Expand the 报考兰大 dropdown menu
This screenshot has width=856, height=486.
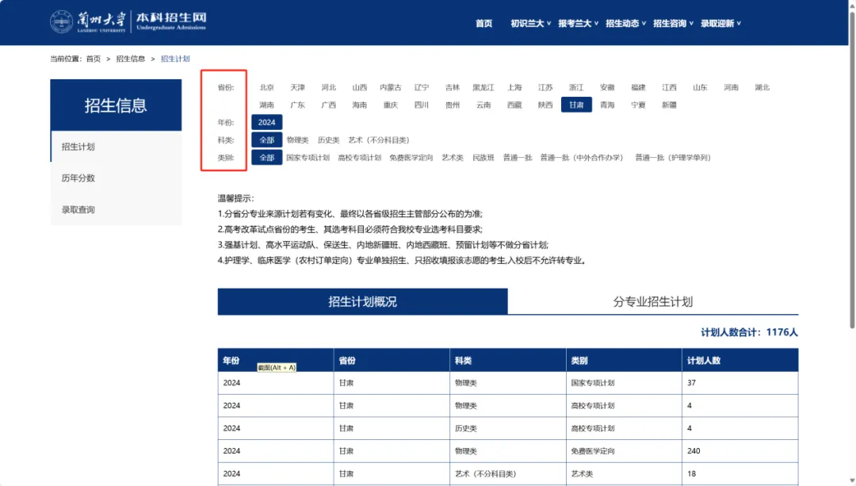[578, 24]
